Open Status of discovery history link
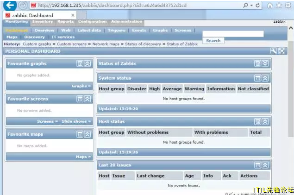 (143, 44)
